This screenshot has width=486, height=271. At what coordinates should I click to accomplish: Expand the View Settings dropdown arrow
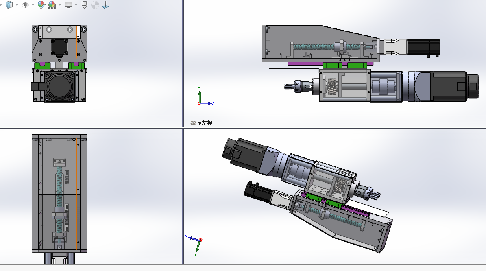tap(76, 5)
